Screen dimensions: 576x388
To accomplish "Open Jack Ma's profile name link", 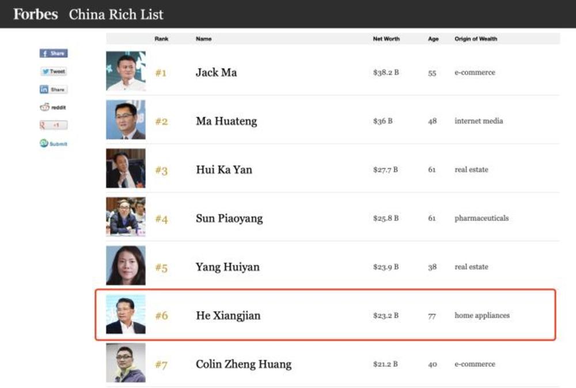I will tap(216, 73).
